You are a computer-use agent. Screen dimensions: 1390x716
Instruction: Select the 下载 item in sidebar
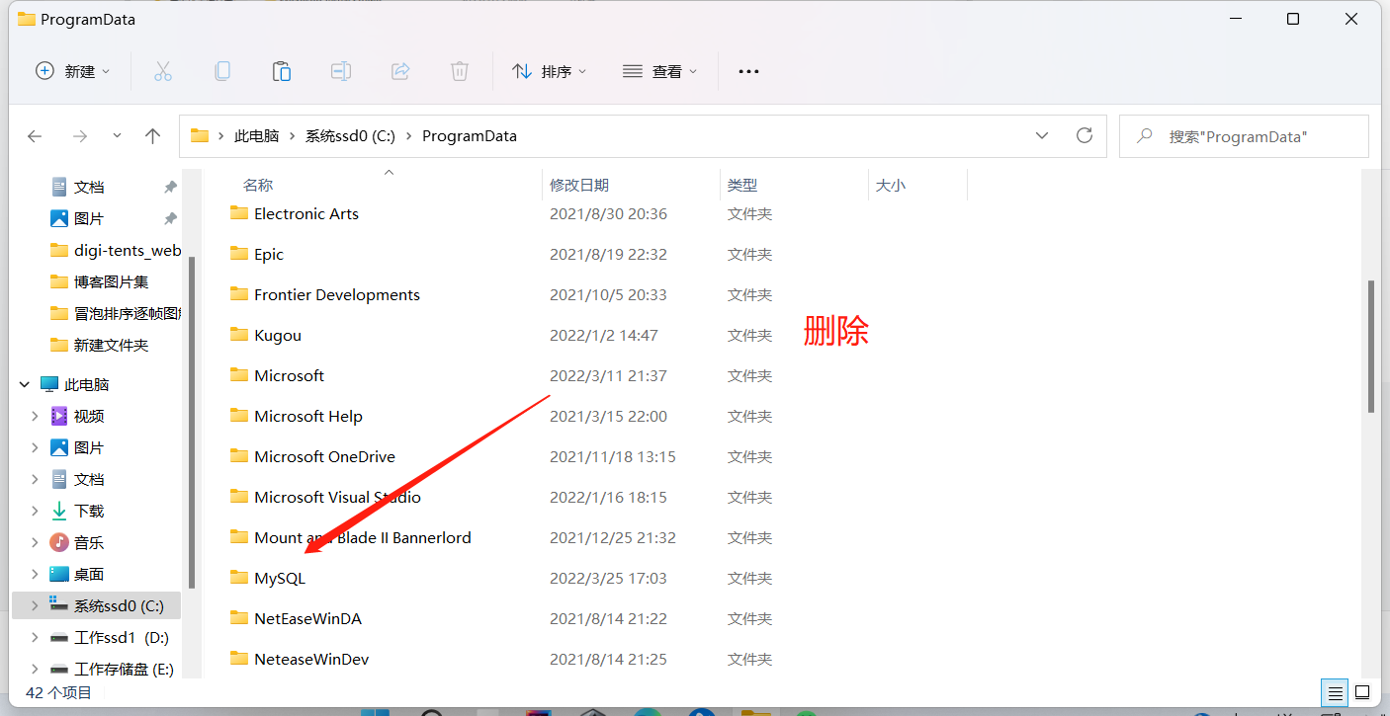click(x=89, y=511)
